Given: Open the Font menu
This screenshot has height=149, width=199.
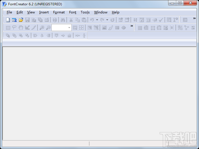Looking at the screenshot, I should point(73,12).
